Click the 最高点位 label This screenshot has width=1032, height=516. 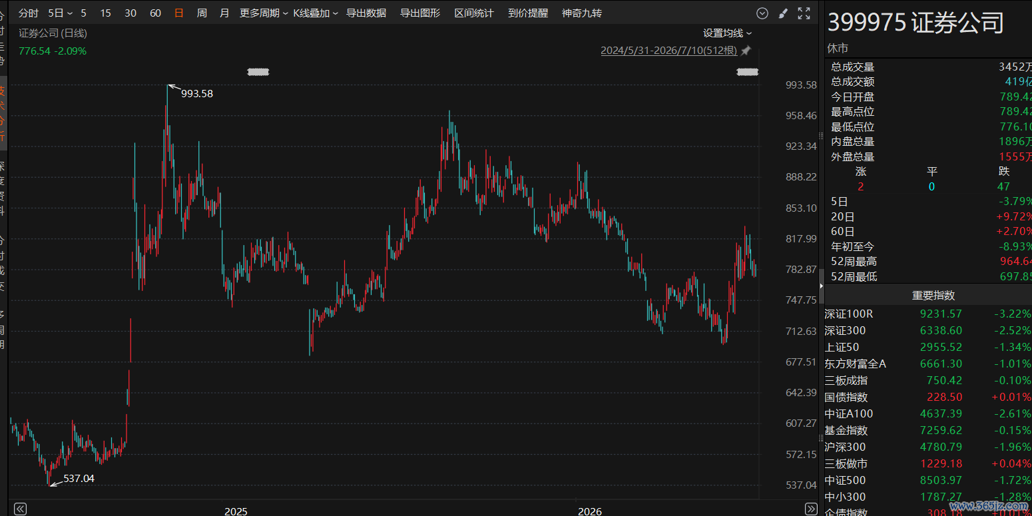point(853,112)
